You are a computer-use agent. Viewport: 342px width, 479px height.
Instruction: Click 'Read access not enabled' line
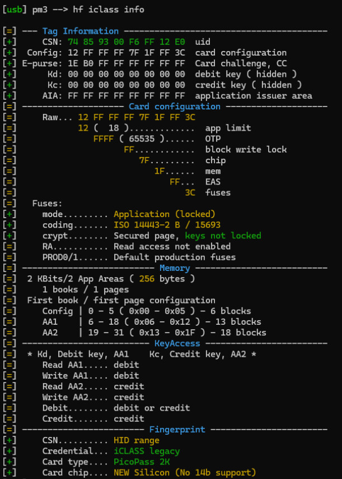pos(172,247)
